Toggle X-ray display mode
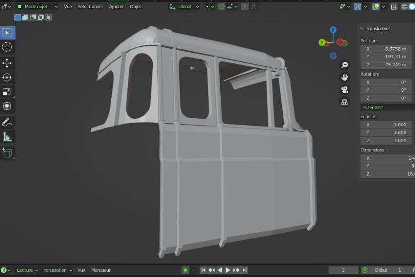Viewport: 415px width, 277px height. [394, 7]
